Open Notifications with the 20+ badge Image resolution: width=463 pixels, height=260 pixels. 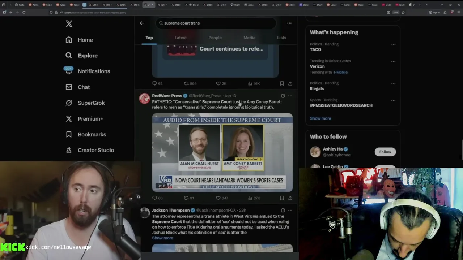88,71
